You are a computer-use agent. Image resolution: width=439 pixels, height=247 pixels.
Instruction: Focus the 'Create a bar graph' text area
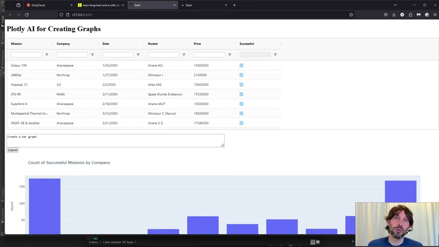pyautogui.click(x=115, y=140)
